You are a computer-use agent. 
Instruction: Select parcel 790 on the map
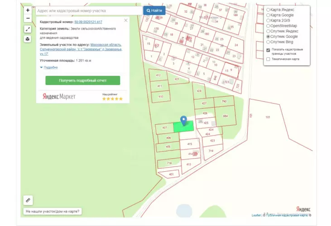pyautogui.click(x=224, y=101)
